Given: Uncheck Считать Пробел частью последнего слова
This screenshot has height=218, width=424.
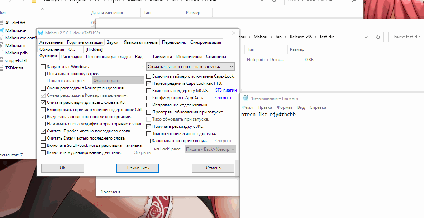Looking at the screenshot, I should [43, 131].
